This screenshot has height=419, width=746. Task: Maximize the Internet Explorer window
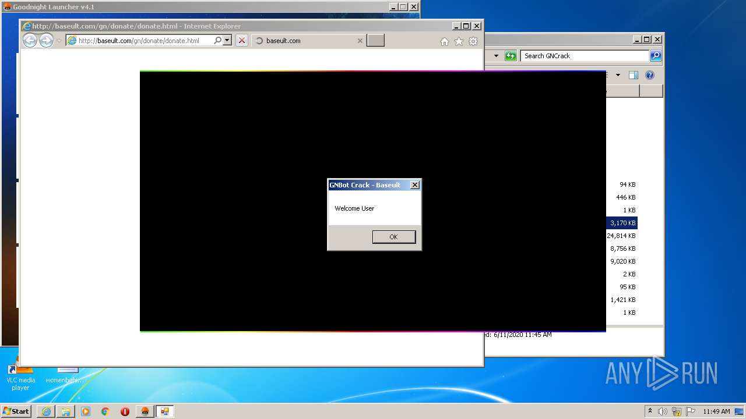[x=466, y=26]
